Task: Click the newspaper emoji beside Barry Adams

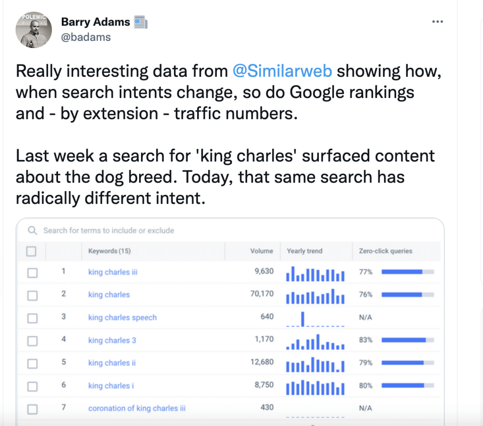Action: tap(141, 22)
